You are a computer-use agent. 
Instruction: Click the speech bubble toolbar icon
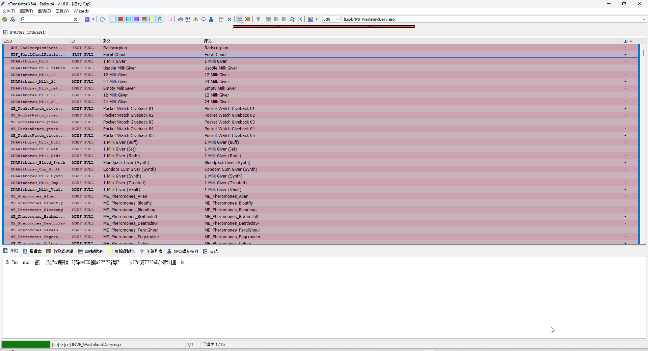[204, 19]
